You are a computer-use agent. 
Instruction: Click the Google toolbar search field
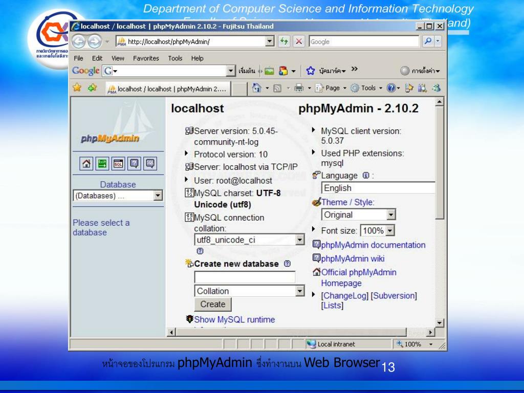click(169, 71)
